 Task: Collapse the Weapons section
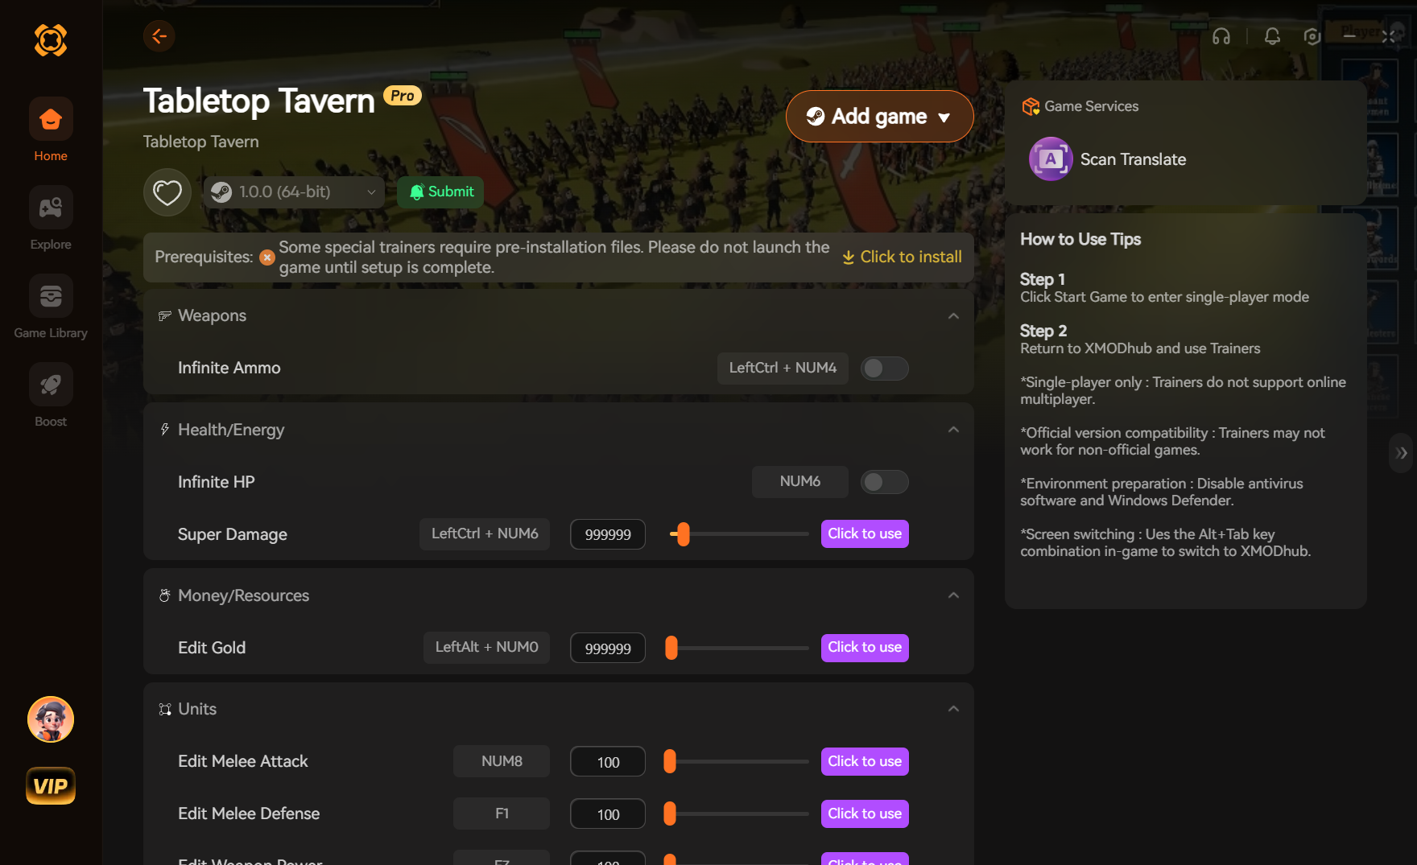953,316
